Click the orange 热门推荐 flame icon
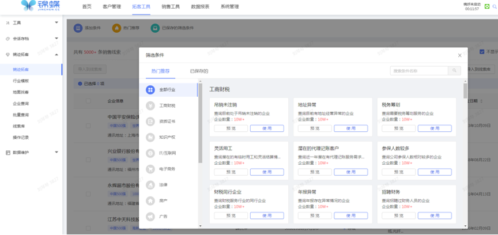This screenshot has width=498, height=235. 116,28
